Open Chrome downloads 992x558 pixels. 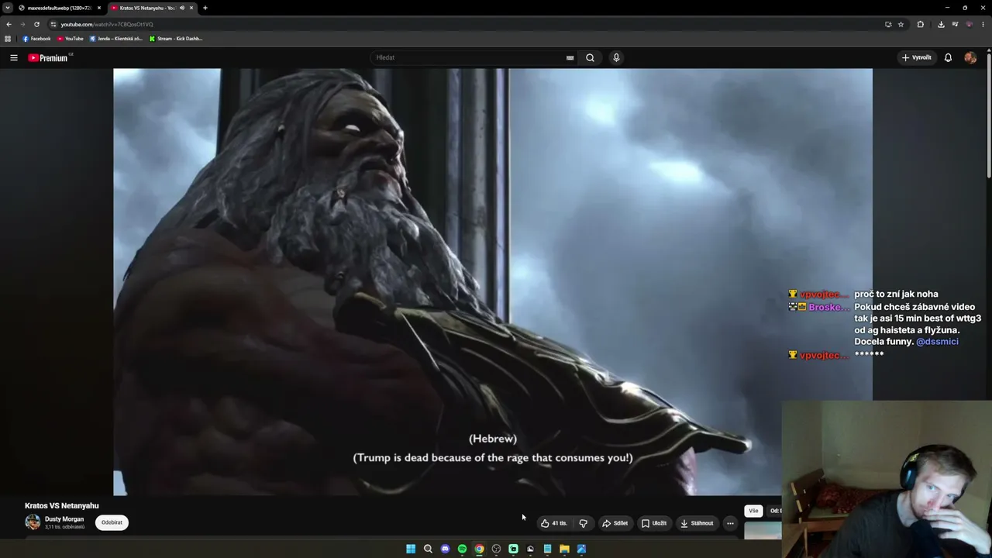tap(941, 24)
